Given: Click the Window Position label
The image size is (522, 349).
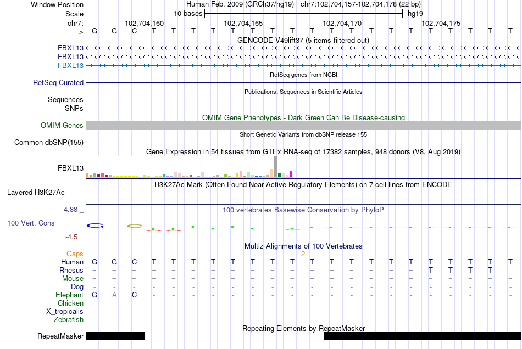Looking at the screenshot, I should (x=57, y=4).
